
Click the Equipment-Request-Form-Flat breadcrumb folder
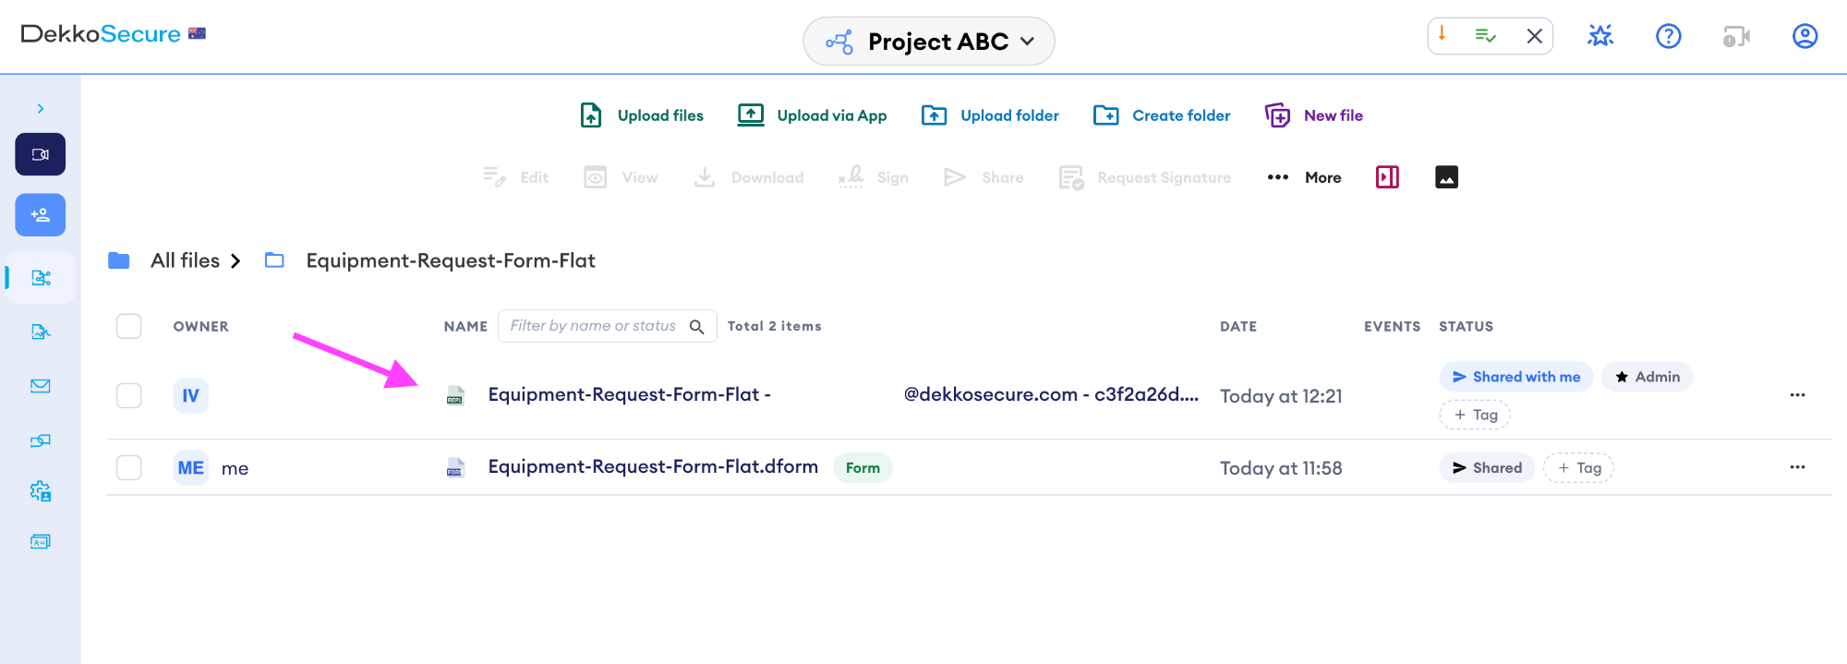(x=451, y=260)
